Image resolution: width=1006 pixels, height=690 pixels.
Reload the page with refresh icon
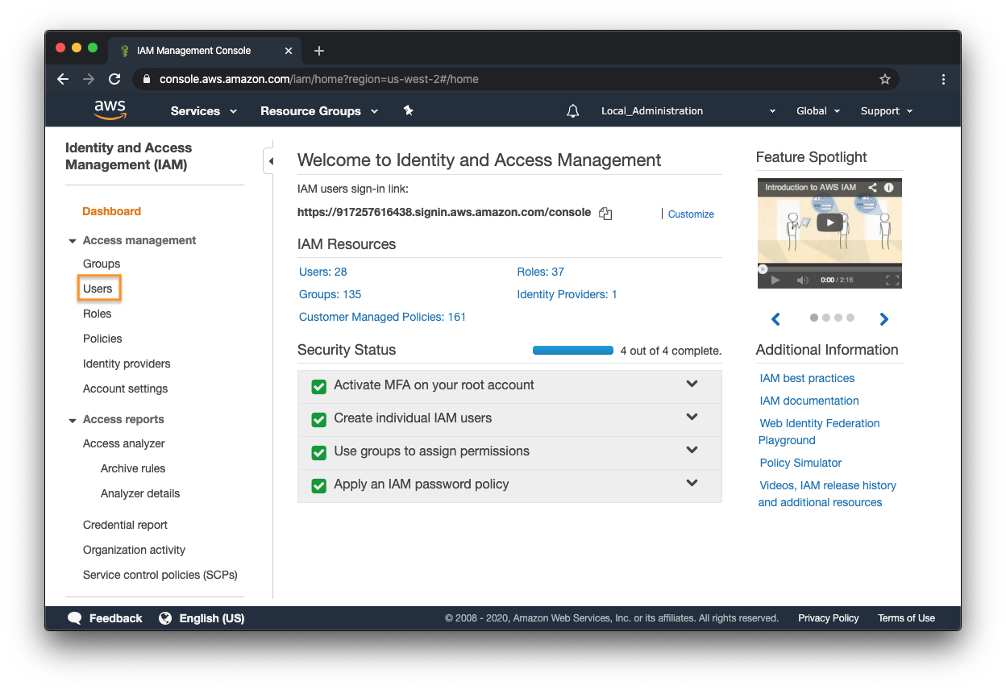coord(114,79)
